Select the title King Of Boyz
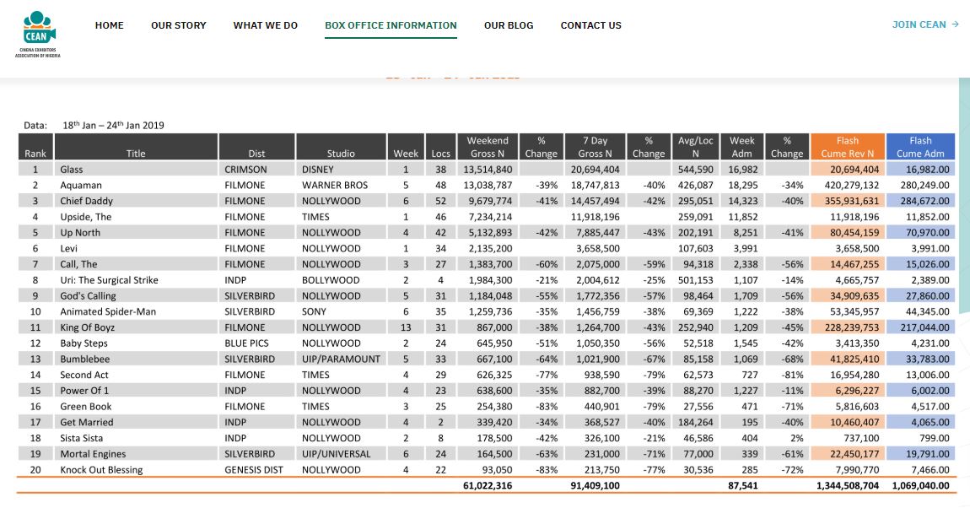 tap(87, 327)
